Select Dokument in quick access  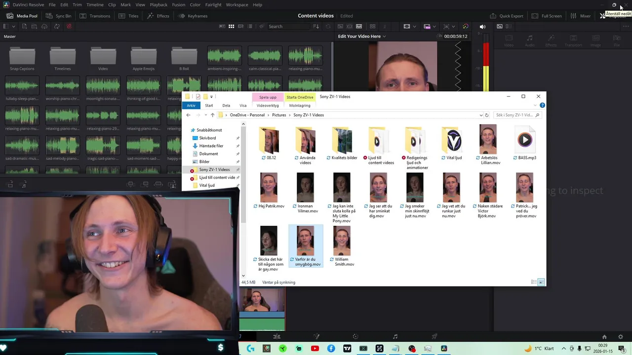208,154
